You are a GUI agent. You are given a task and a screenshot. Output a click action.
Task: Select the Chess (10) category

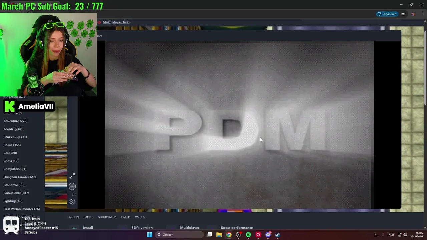[x=11, y=161]
